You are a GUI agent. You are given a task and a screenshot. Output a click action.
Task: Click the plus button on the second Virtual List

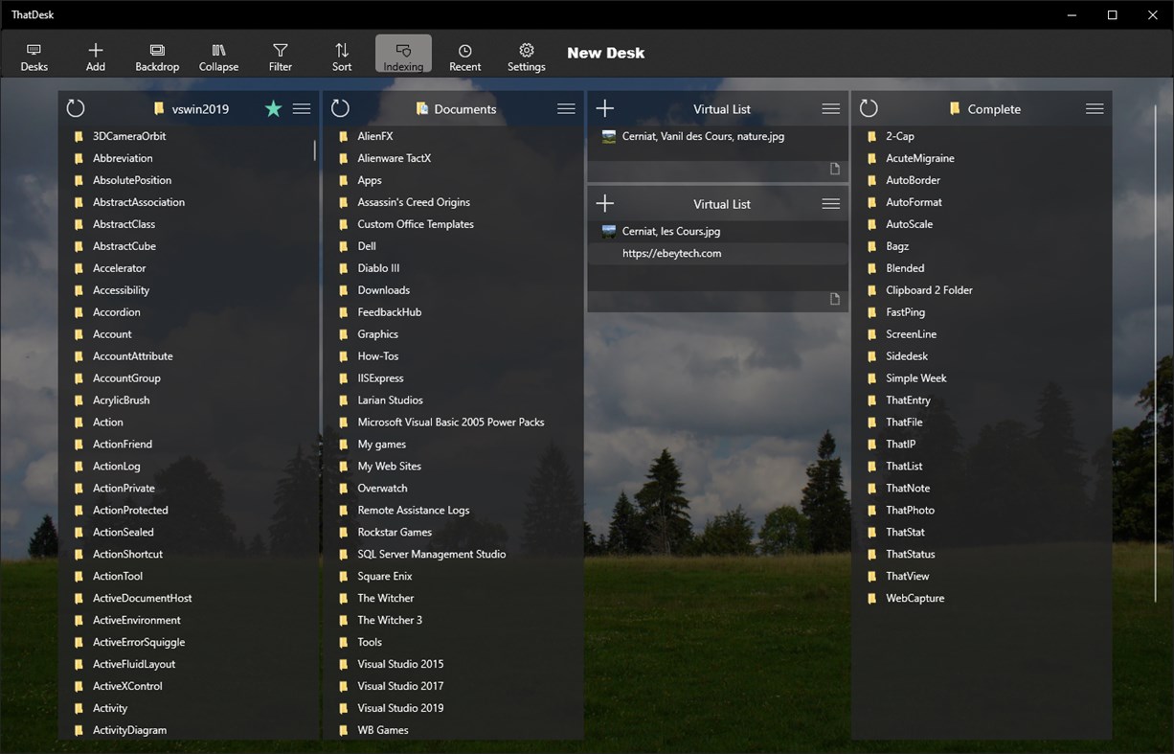(604, 203)
